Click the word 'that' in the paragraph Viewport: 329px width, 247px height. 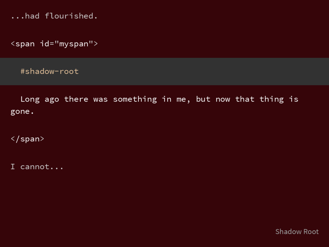[x=245, y=99]
